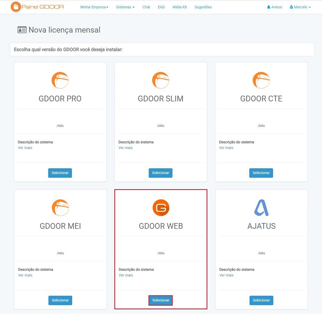Screen dimensions: 322x314
Task: Open the Chat menu item
Action: click(x=146, y=7)
